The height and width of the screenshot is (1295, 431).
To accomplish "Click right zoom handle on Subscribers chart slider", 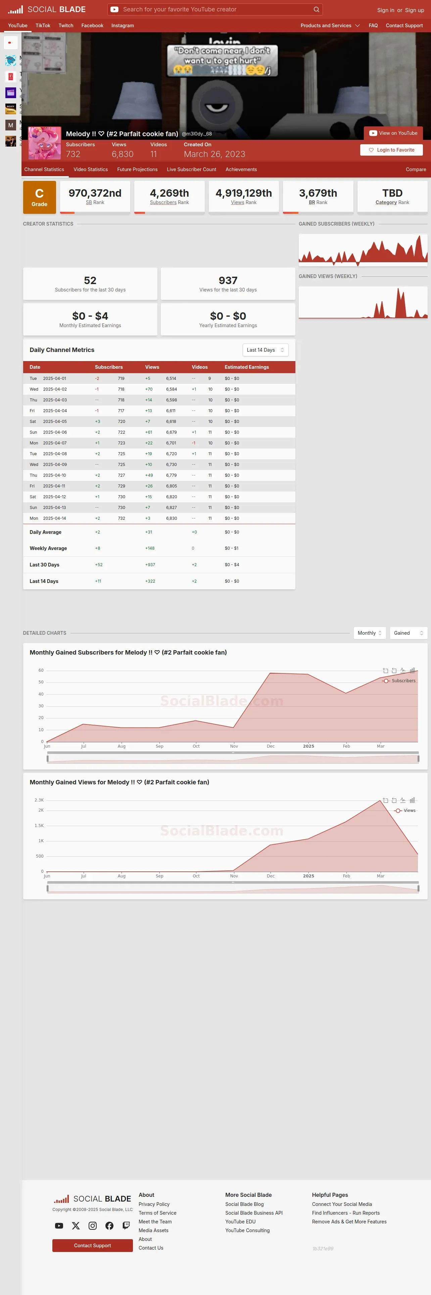I will tap(419, 758).
